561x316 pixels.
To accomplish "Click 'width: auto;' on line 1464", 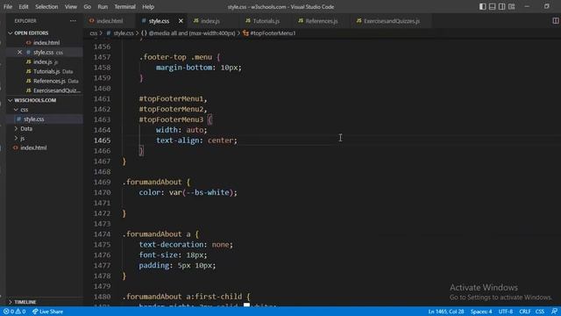I will 181,130.
